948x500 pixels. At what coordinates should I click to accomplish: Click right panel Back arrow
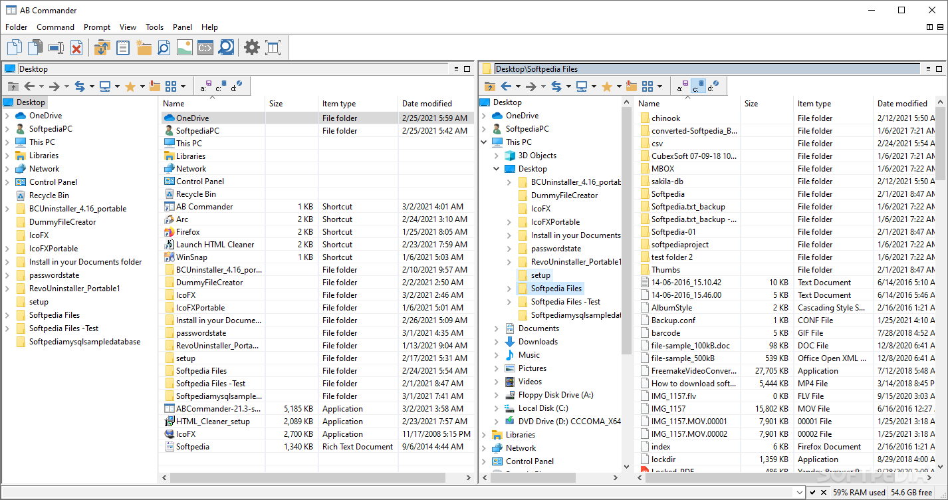(507, 86)
